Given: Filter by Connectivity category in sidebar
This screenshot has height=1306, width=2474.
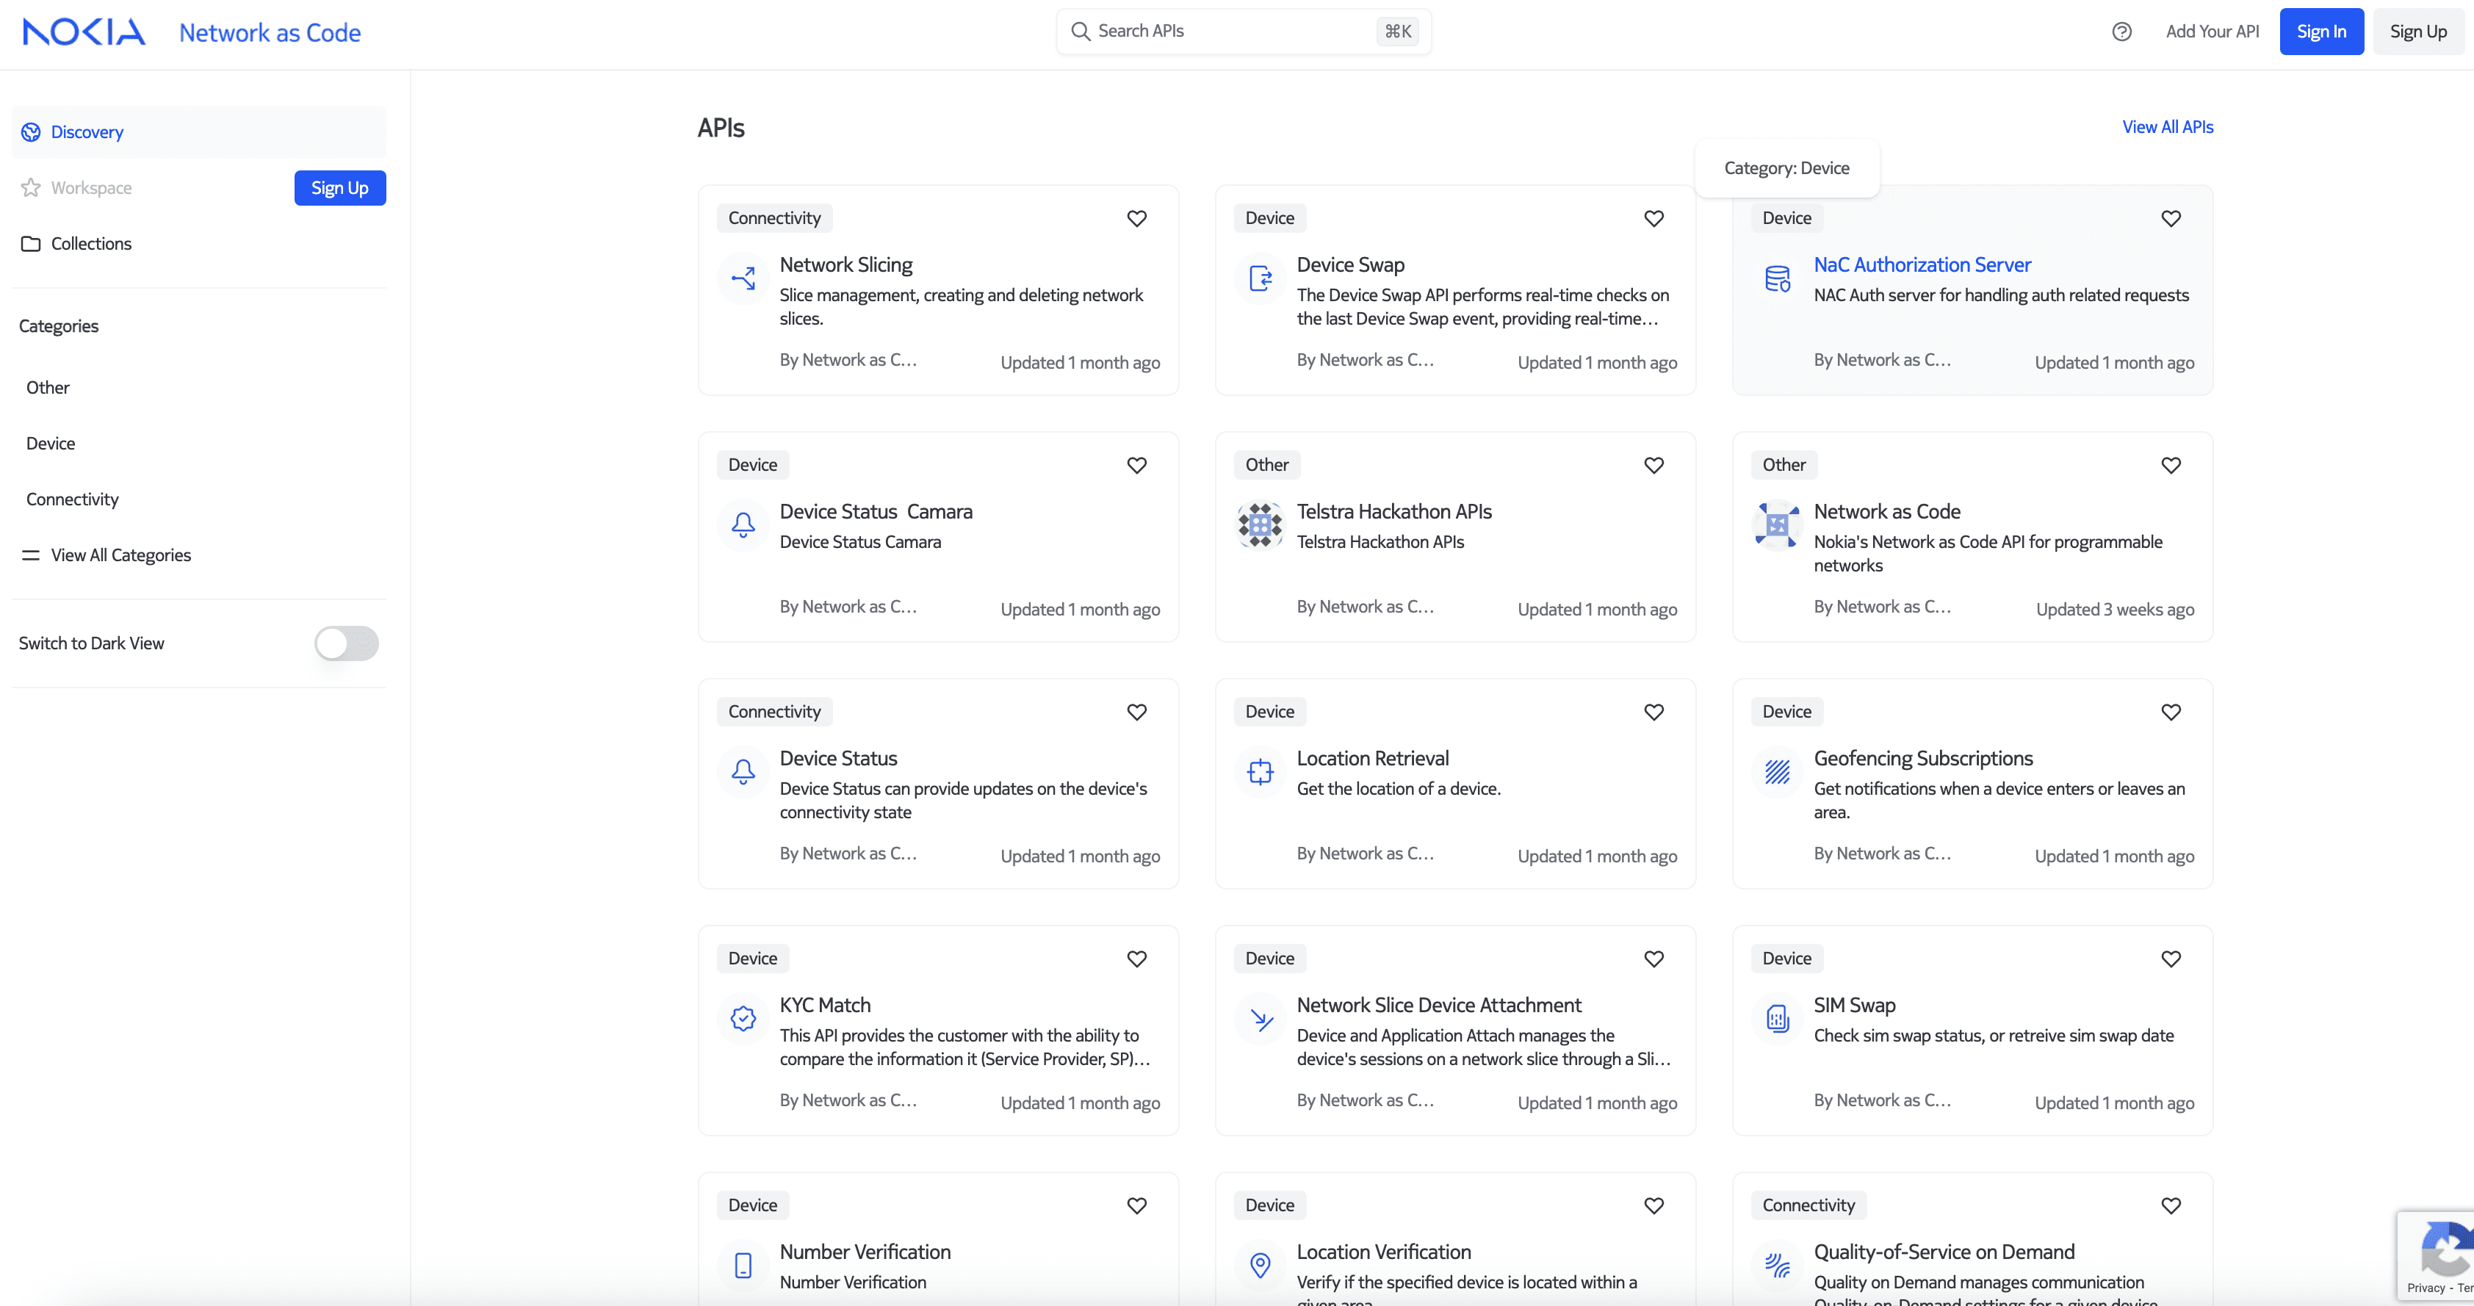Looking at the screenshot, I should click(72, 499).
